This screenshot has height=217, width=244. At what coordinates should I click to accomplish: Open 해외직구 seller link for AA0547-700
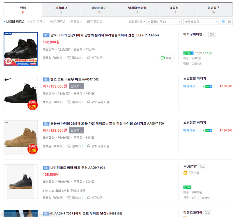(x=191, y=130)
